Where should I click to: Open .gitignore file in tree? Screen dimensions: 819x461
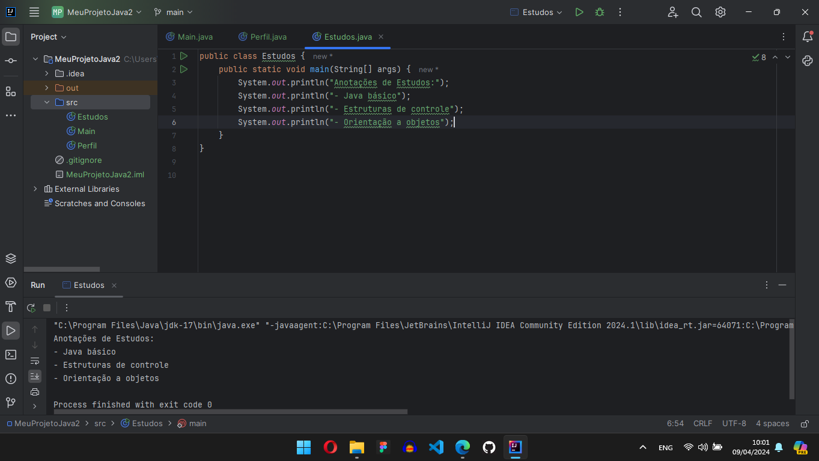[78, 160]
